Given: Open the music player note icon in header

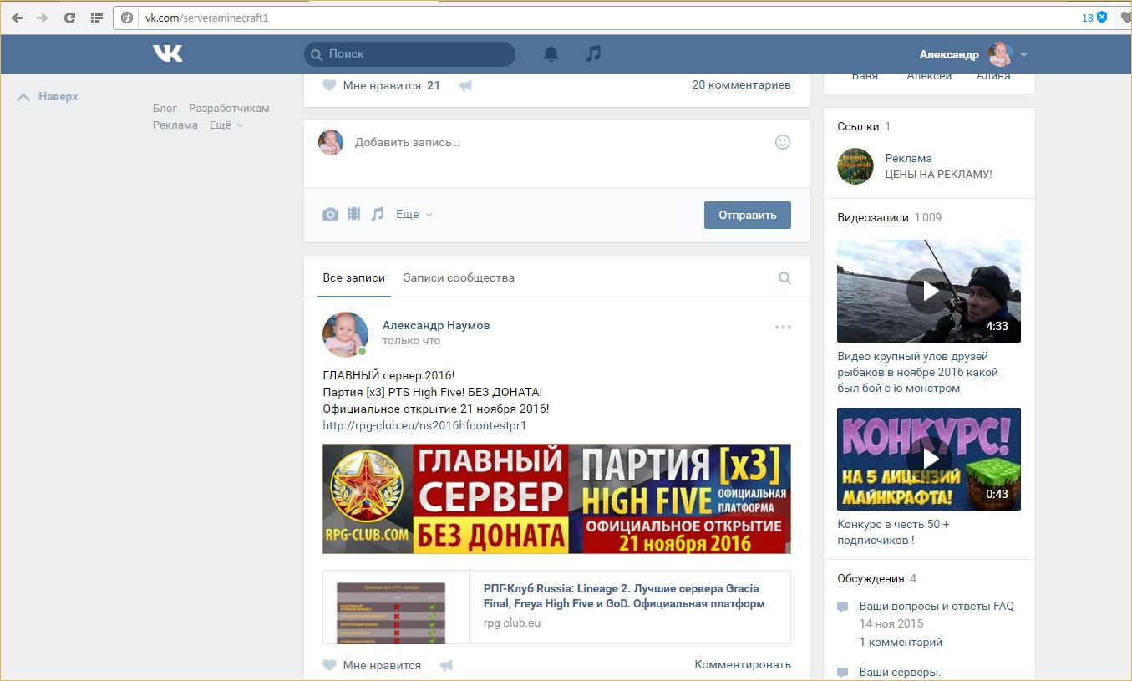Looking at the screenshot, I should coord(593,53).
